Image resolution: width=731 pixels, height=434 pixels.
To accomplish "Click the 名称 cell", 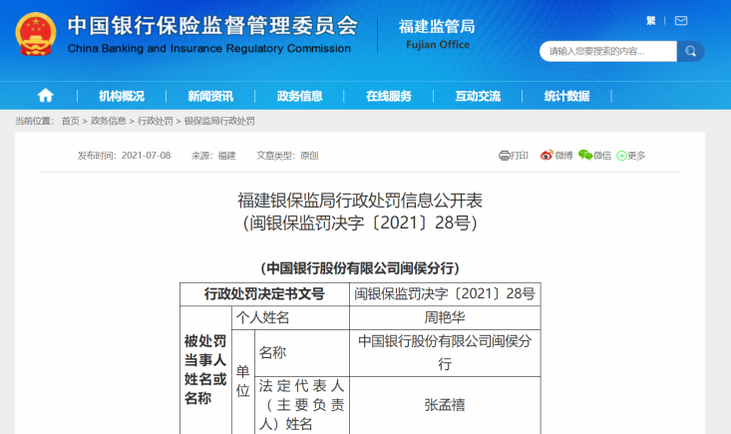I will coord(302,353).
